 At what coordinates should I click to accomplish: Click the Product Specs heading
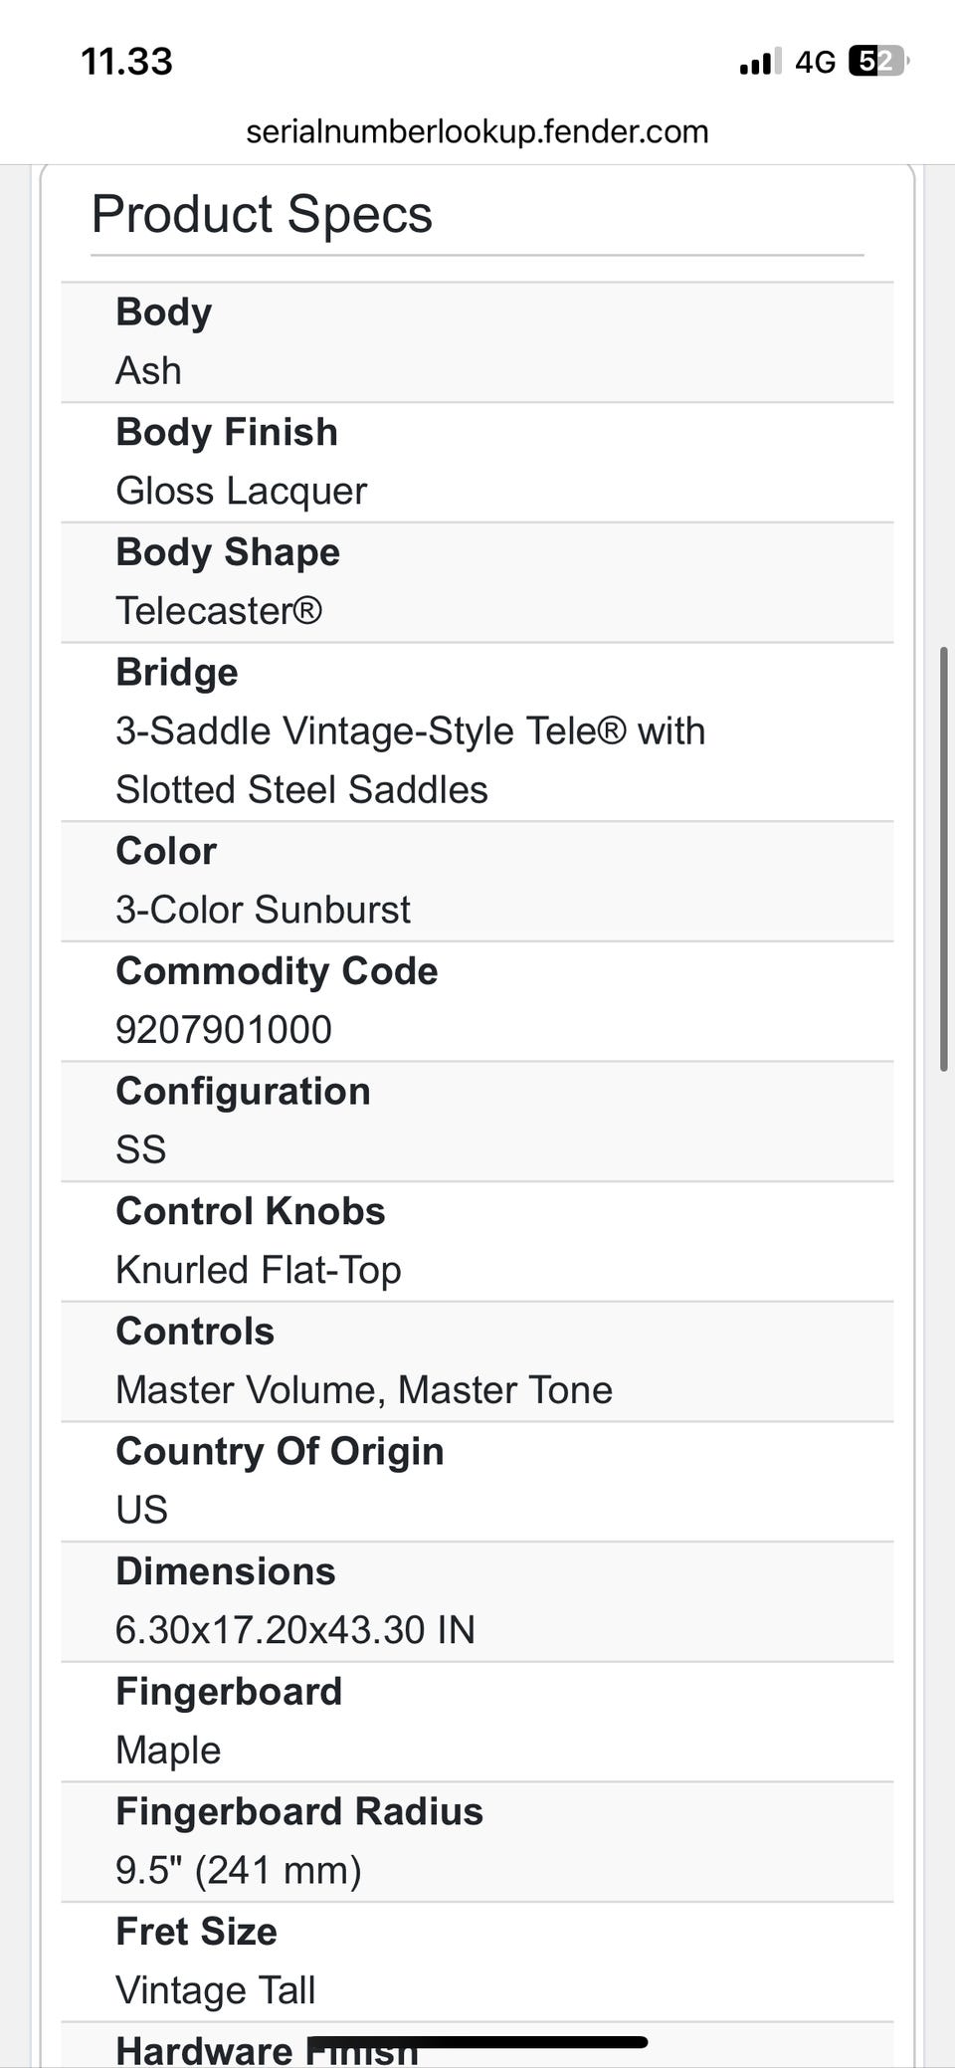(x=262, y=214)
